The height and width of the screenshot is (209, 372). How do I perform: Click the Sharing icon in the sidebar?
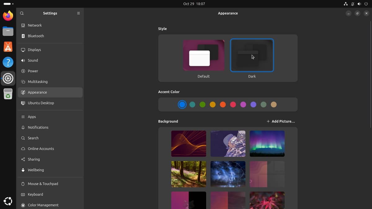click(x=23, y=159)
